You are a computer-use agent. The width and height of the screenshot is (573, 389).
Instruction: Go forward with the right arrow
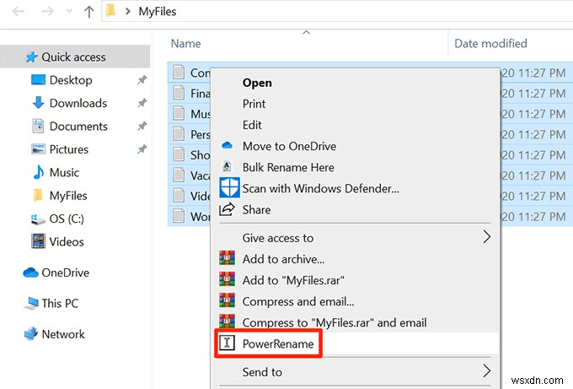(47, 11)
